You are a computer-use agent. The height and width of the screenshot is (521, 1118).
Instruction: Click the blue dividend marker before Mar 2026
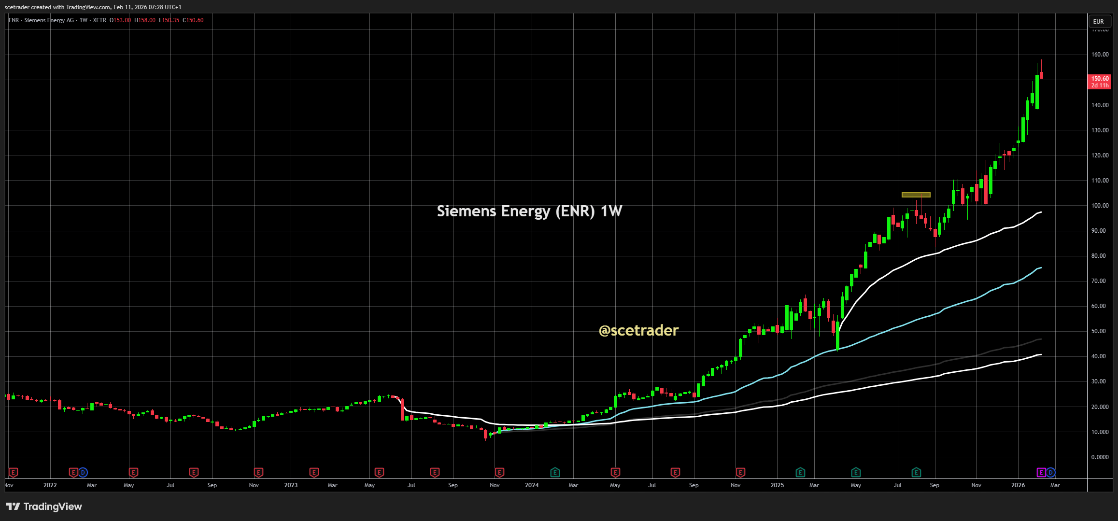point(1050,472)
